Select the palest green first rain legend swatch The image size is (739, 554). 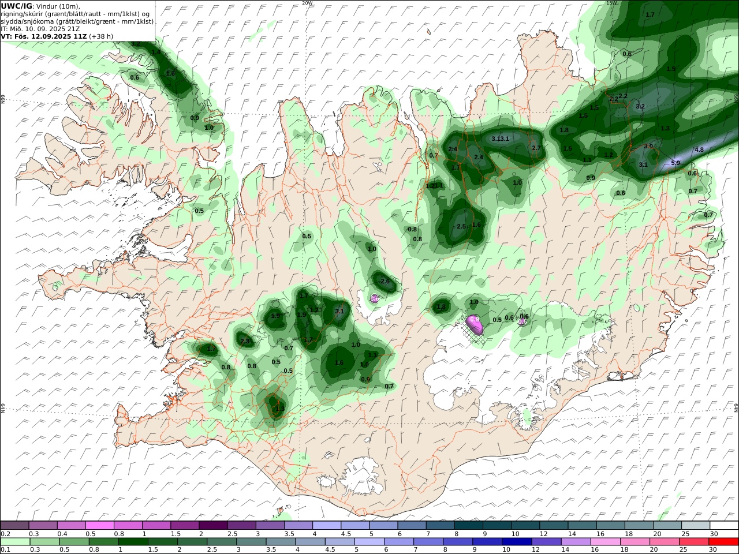(15, 542)
